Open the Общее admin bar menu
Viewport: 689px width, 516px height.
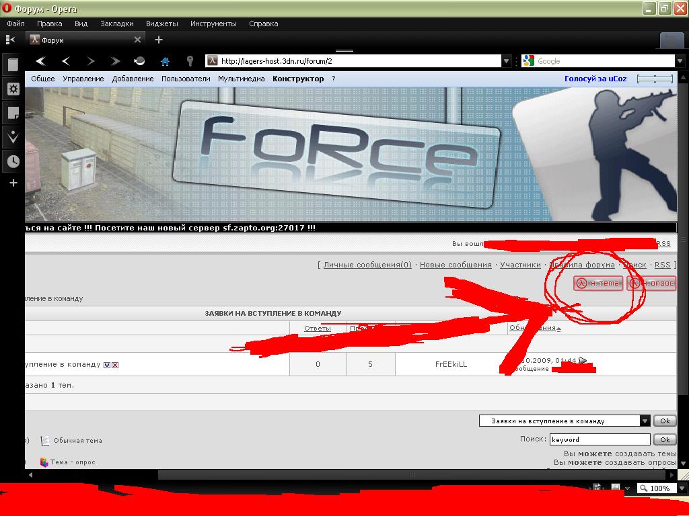click(43, 79)
